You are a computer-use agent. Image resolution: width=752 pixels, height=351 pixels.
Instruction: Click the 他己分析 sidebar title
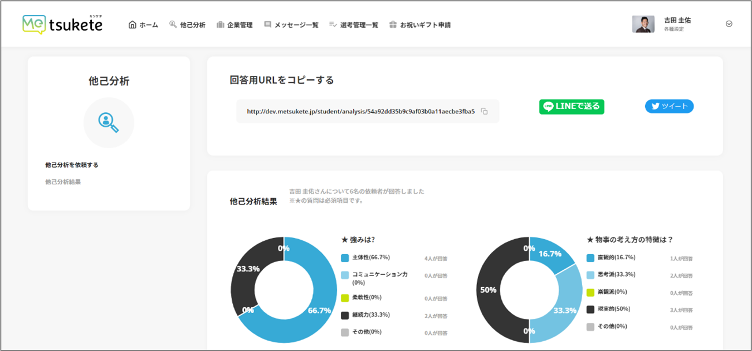point(109,81)
